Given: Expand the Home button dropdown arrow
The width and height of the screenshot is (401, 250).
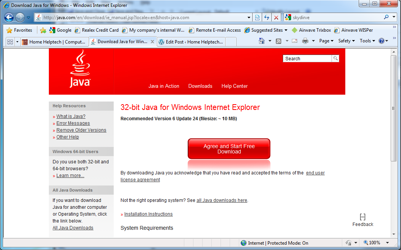Looking at the screenshot, I should pos(269,41).
